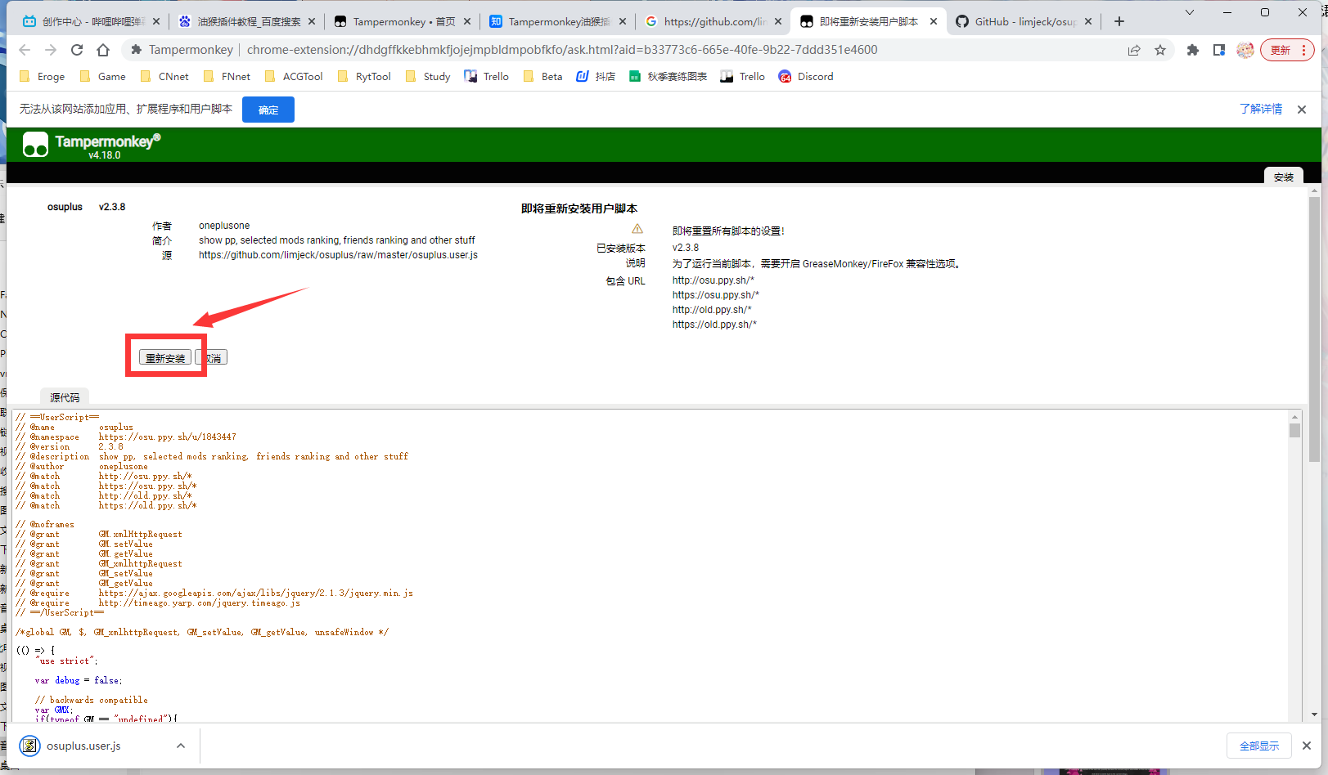1328x775 pixels.
Task: Click the share page icon in address bar
Action: pos(1134,50)
